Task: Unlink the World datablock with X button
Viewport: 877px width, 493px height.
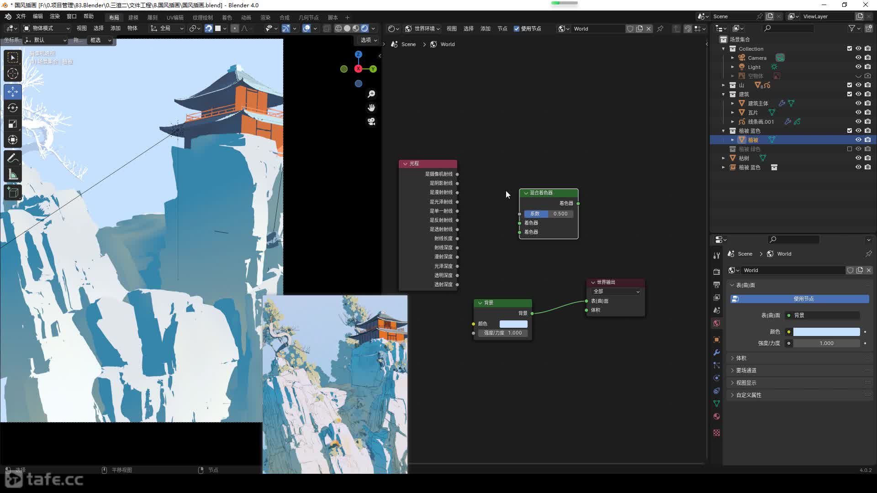Action: pos(649,29)
